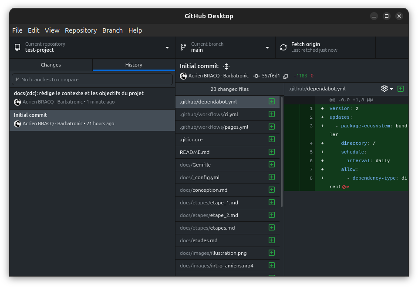
Task: Click added icon for intro_amiens.mp4 row
Action: point(272,265)
